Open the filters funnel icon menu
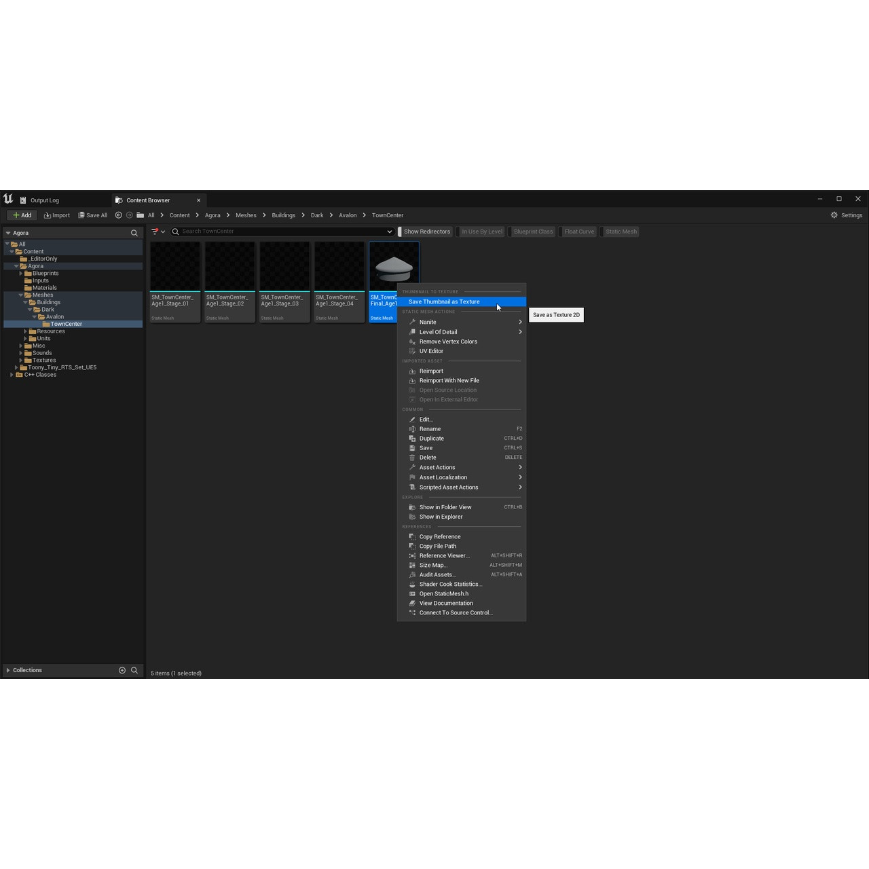Screen dimensions: 869x869 pyautogui.click(x=158, y=232)
